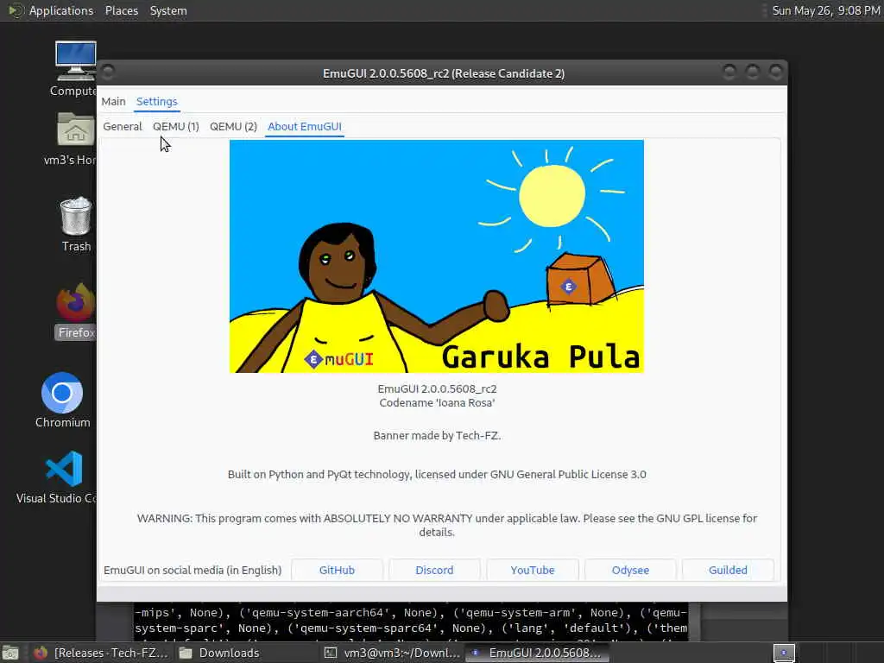Screen dimensions: 884x663
Task: Click the EmuGUI 2.0.0.5608_rc2 version text
Action: (437, 389)
